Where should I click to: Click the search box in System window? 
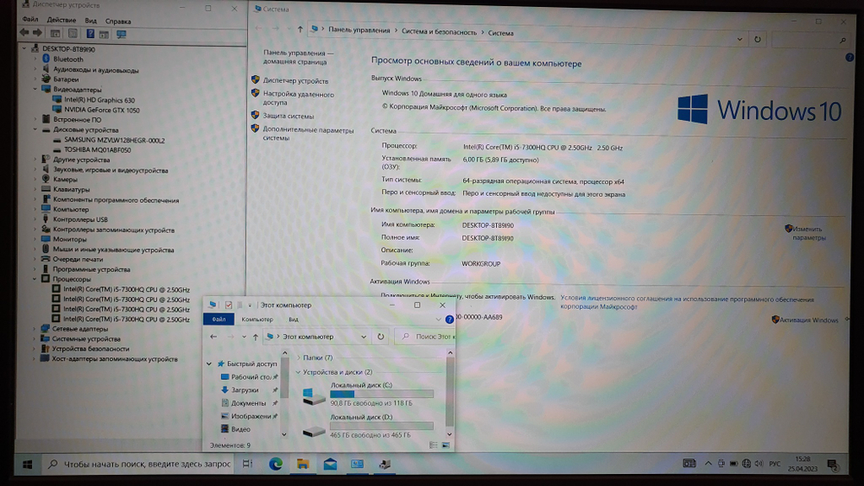810,41
